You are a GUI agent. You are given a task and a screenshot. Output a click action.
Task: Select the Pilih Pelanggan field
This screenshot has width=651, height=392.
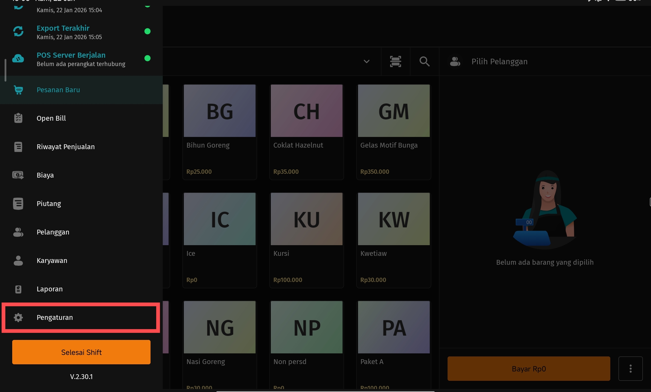tap(499, 61)
